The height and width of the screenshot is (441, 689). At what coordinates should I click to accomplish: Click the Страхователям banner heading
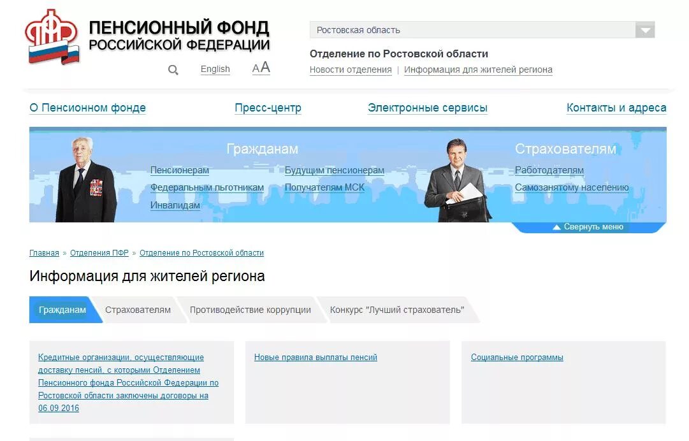click(565, 149)
